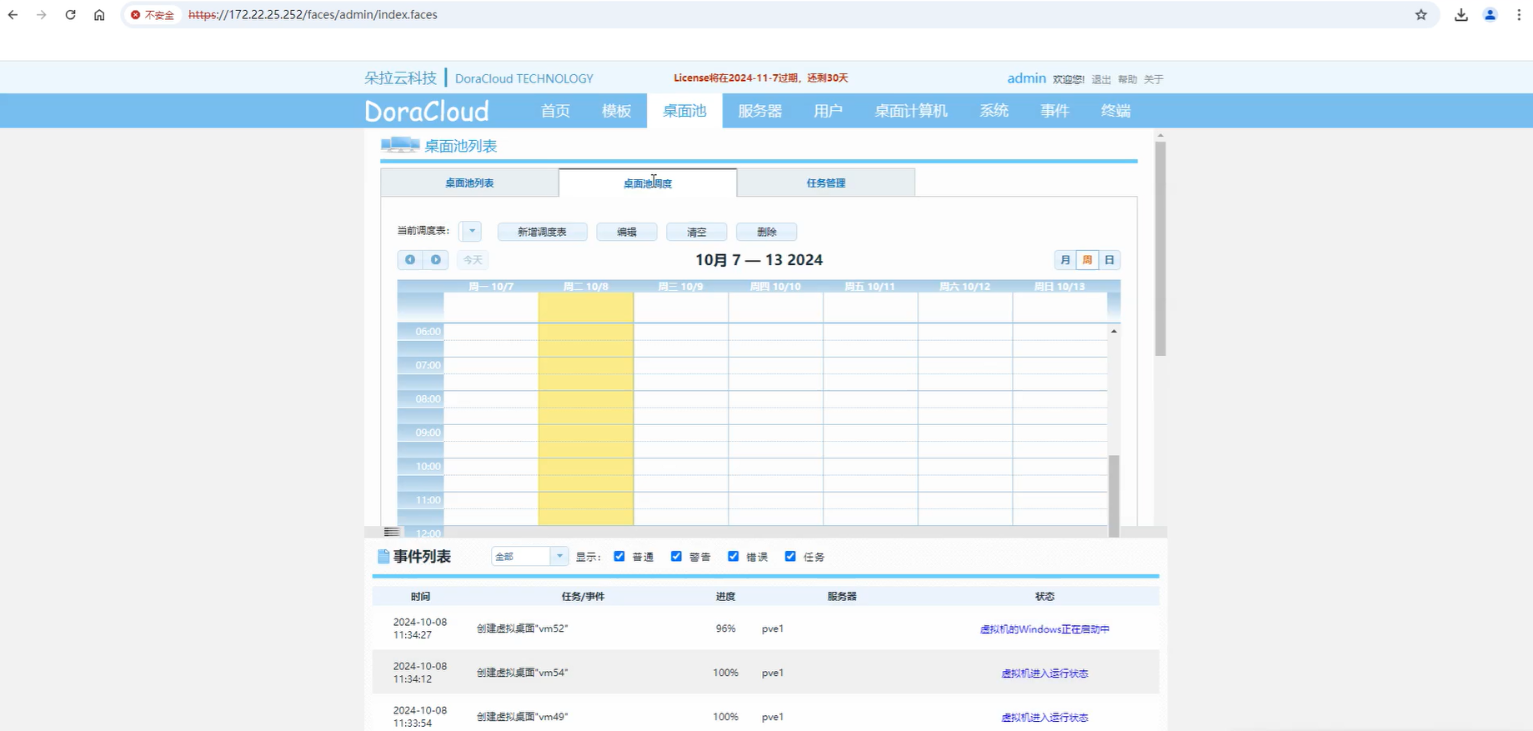Bookmark this page with the star
Viewport: 1533px width, 731px height.
(1421, 15)
